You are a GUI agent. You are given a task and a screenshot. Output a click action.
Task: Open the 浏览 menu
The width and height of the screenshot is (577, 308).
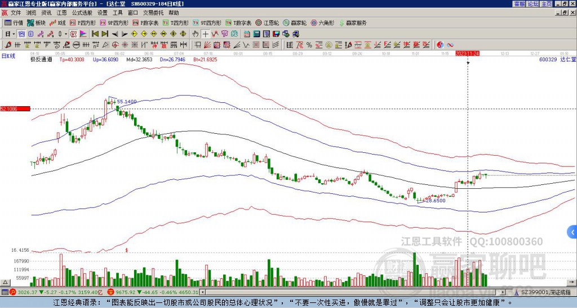pos(31,13)
